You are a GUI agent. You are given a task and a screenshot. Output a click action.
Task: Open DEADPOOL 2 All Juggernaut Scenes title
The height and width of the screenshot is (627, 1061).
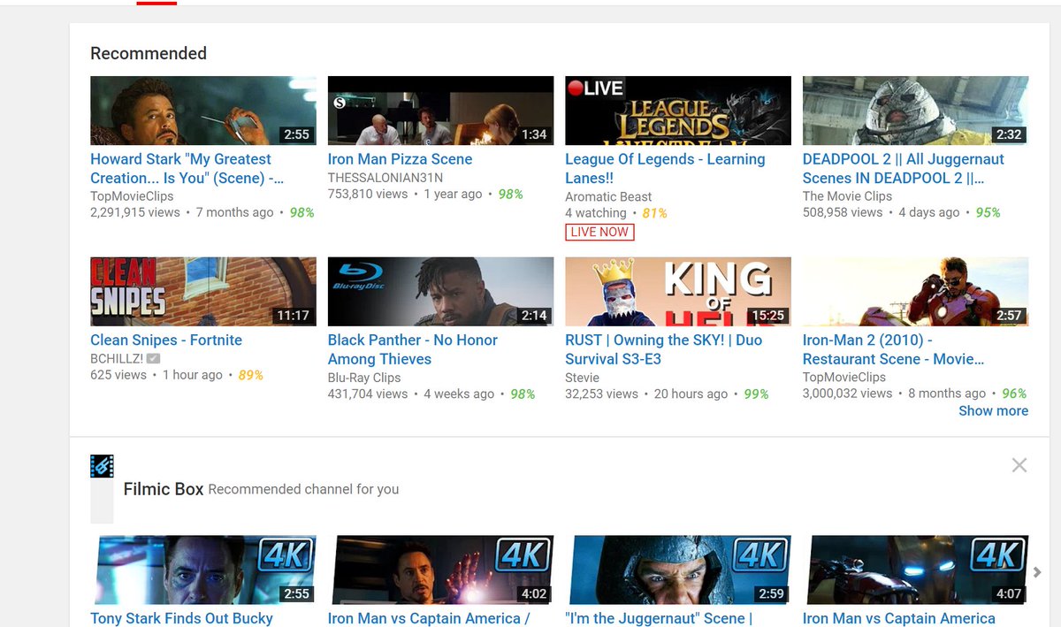[x=904, y=168]
